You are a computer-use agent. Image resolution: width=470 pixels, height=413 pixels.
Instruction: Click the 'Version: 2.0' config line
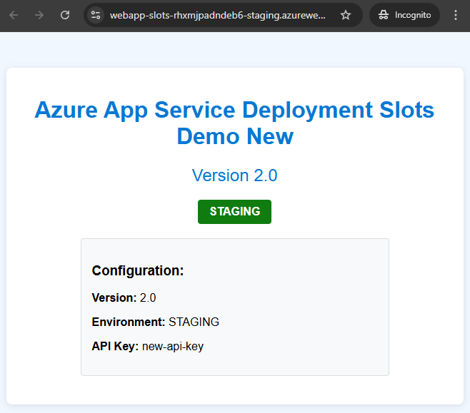click(124, 297)
